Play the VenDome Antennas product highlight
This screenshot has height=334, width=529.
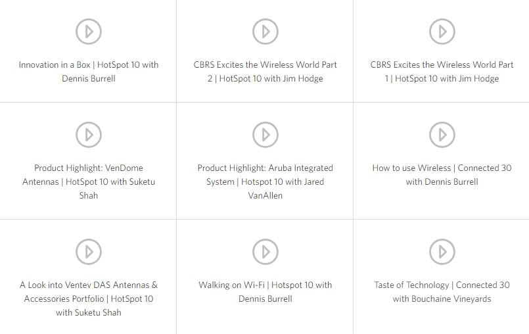pos(89,134)
